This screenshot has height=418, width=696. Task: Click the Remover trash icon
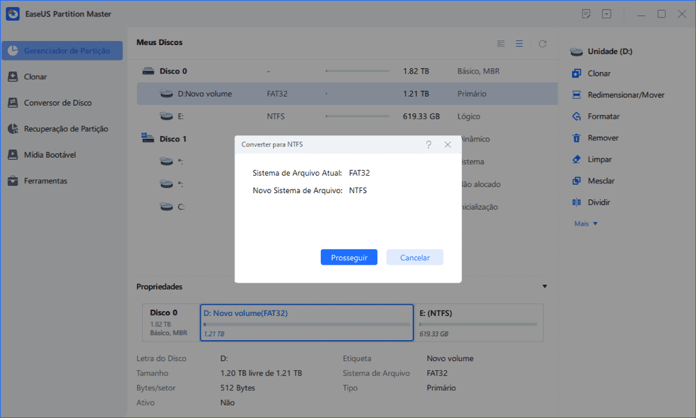click(x=576, y=137)
